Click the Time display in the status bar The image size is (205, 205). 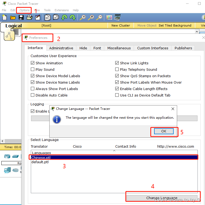point(13,147)
